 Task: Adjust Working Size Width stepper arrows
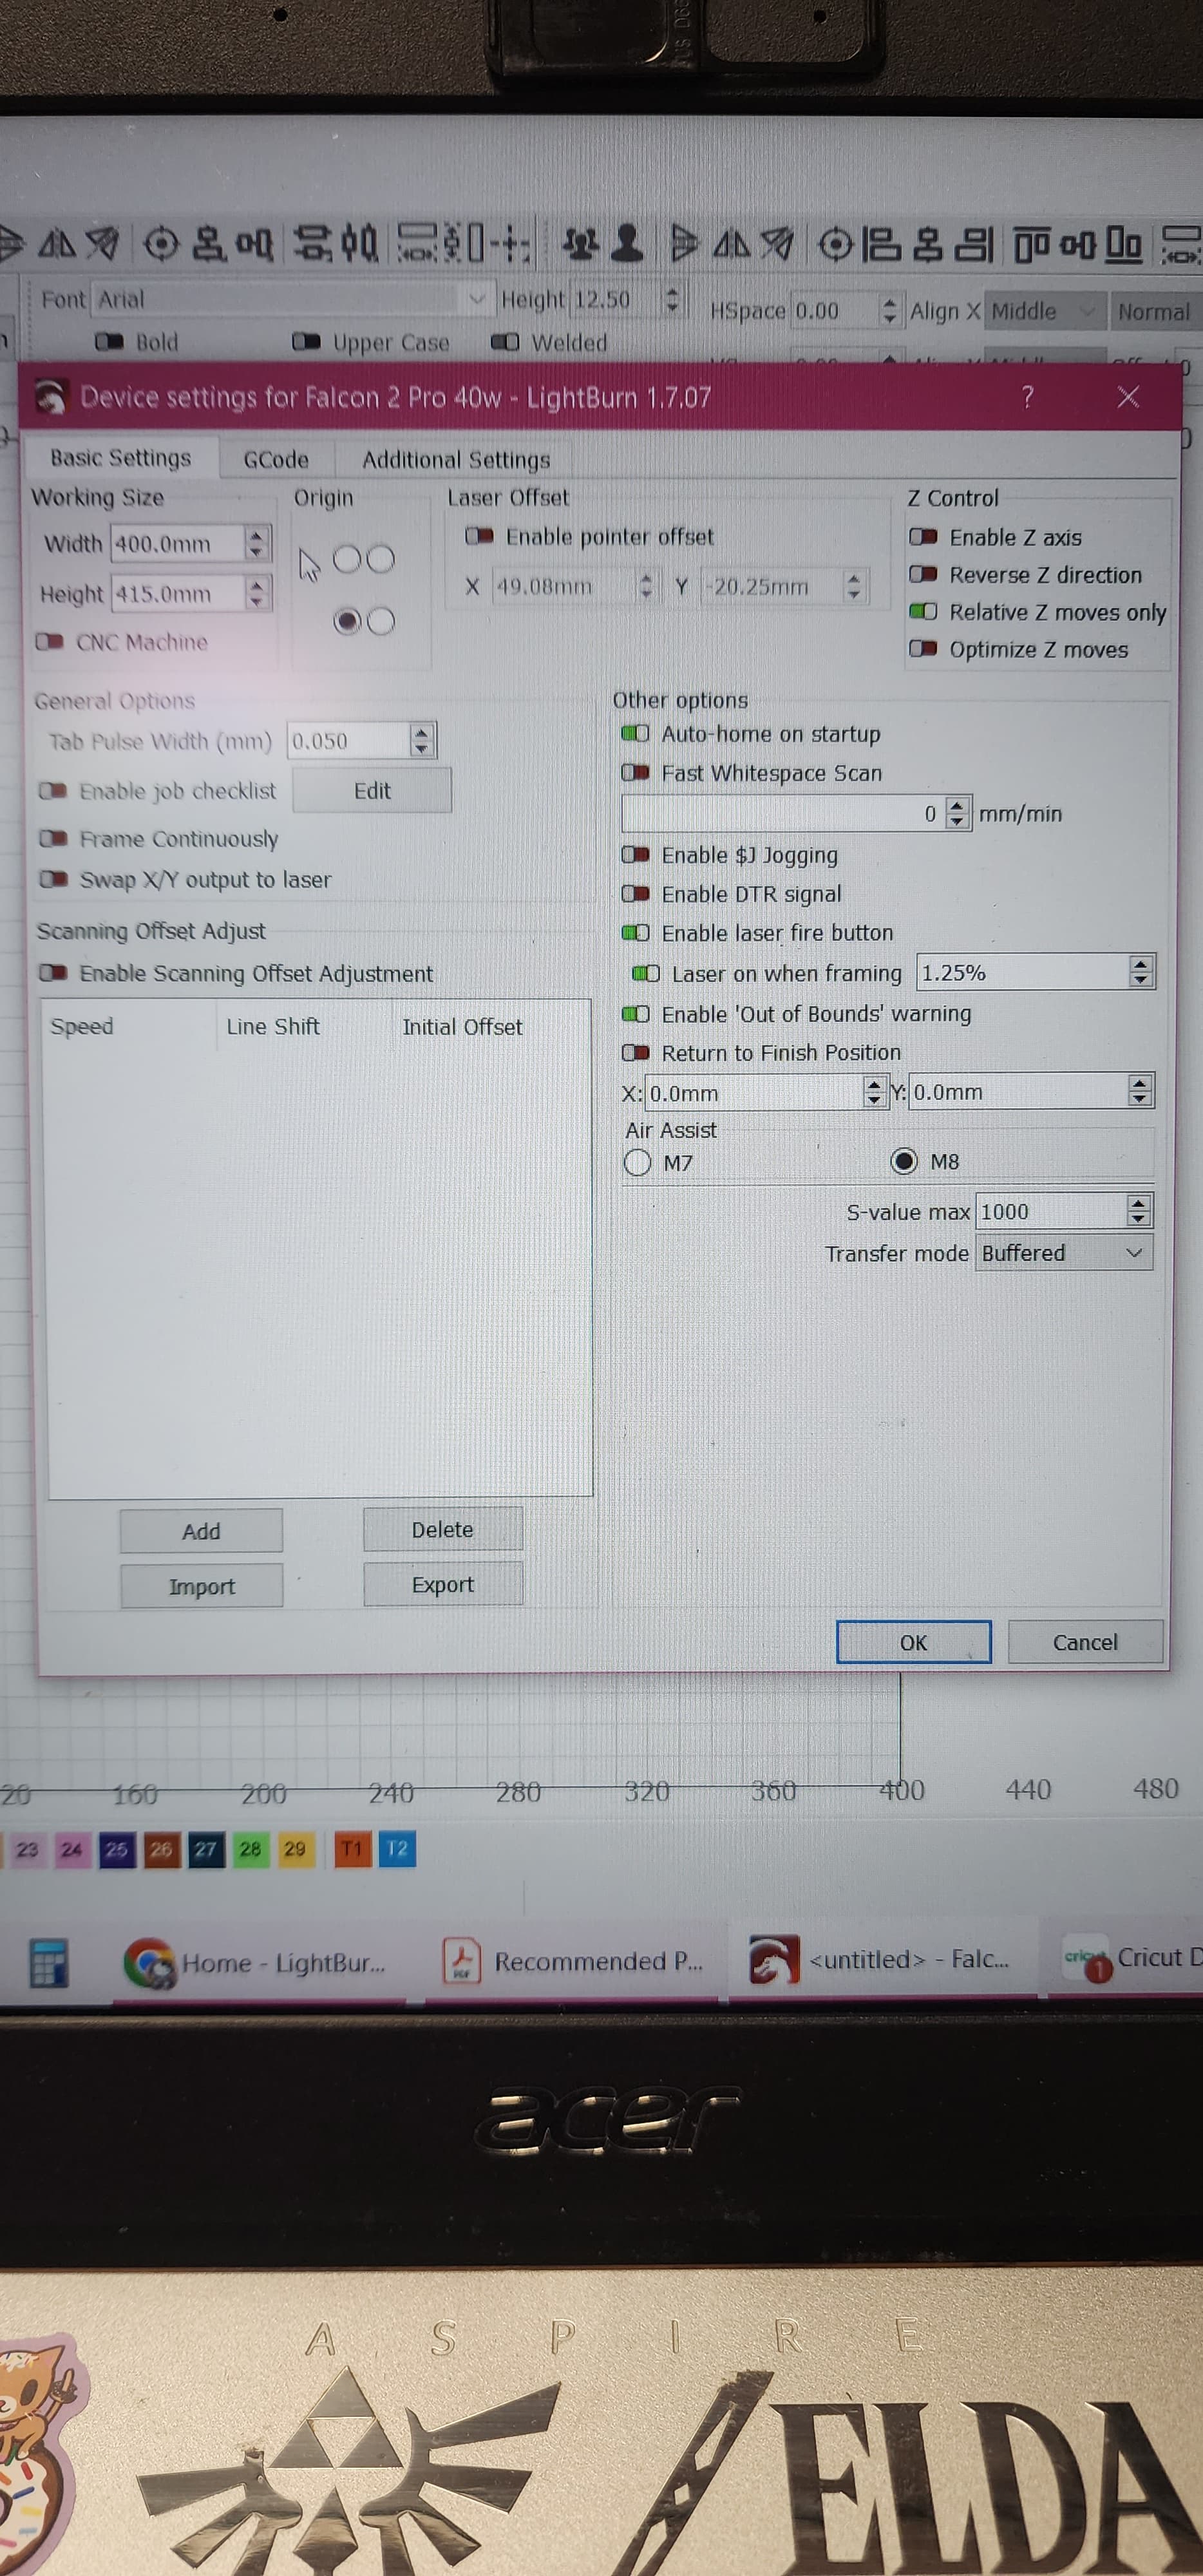pos(256,543)
